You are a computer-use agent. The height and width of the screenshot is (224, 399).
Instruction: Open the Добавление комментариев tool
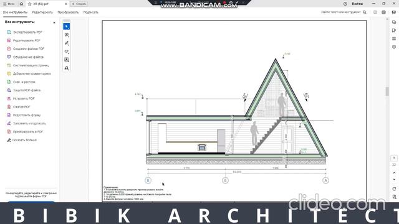tap(32, 73)
